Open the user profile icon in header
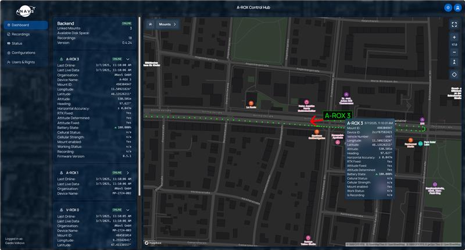Image resolution: width=465 pixels, height=250 pixels. point(457,8)
